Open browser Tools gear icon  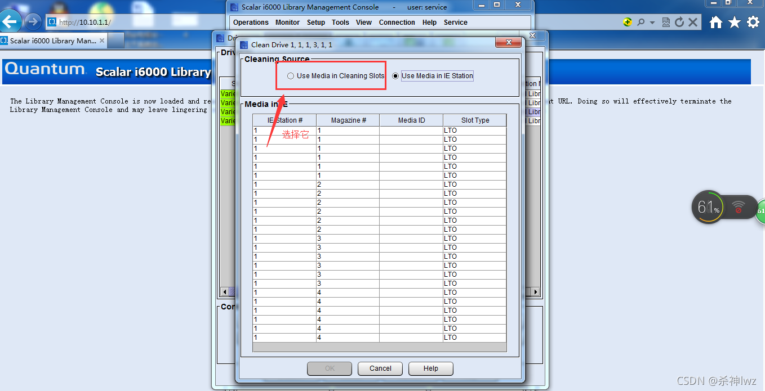click(x=753, y=22)
